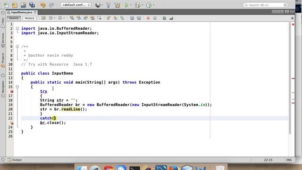Click the green Run Project icon
The height and width of the screenshot is (170, 302).
click(x=126, y=5)
